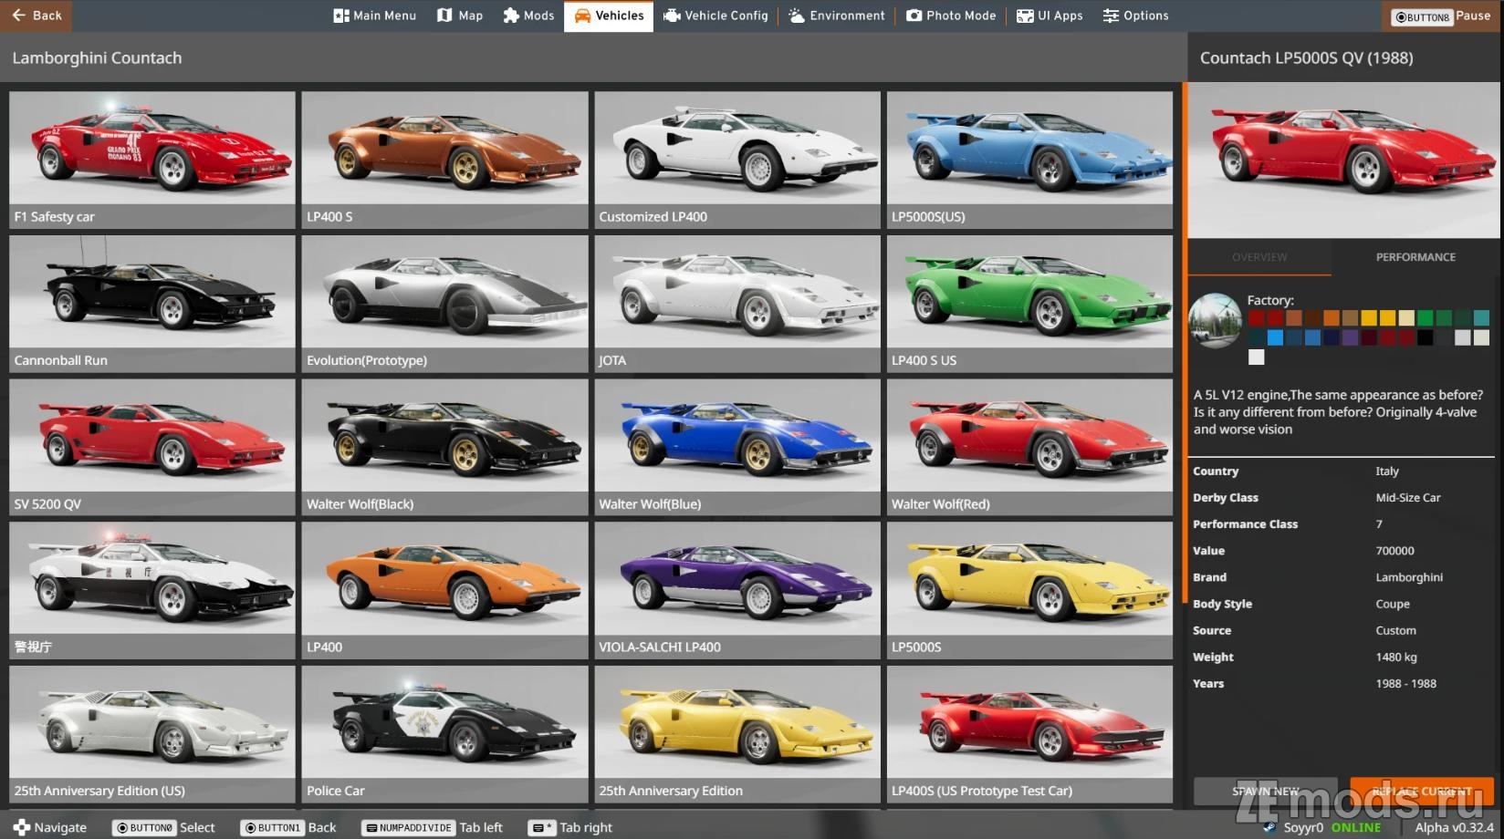Click the 'Countach LP5000S QV (1988)' title
Screen dimensions: 1504x839
(1306, 57)
